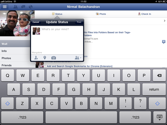Open Add and Search Google Bookmarks link
The image size is (167, 125).
point(80,66)
